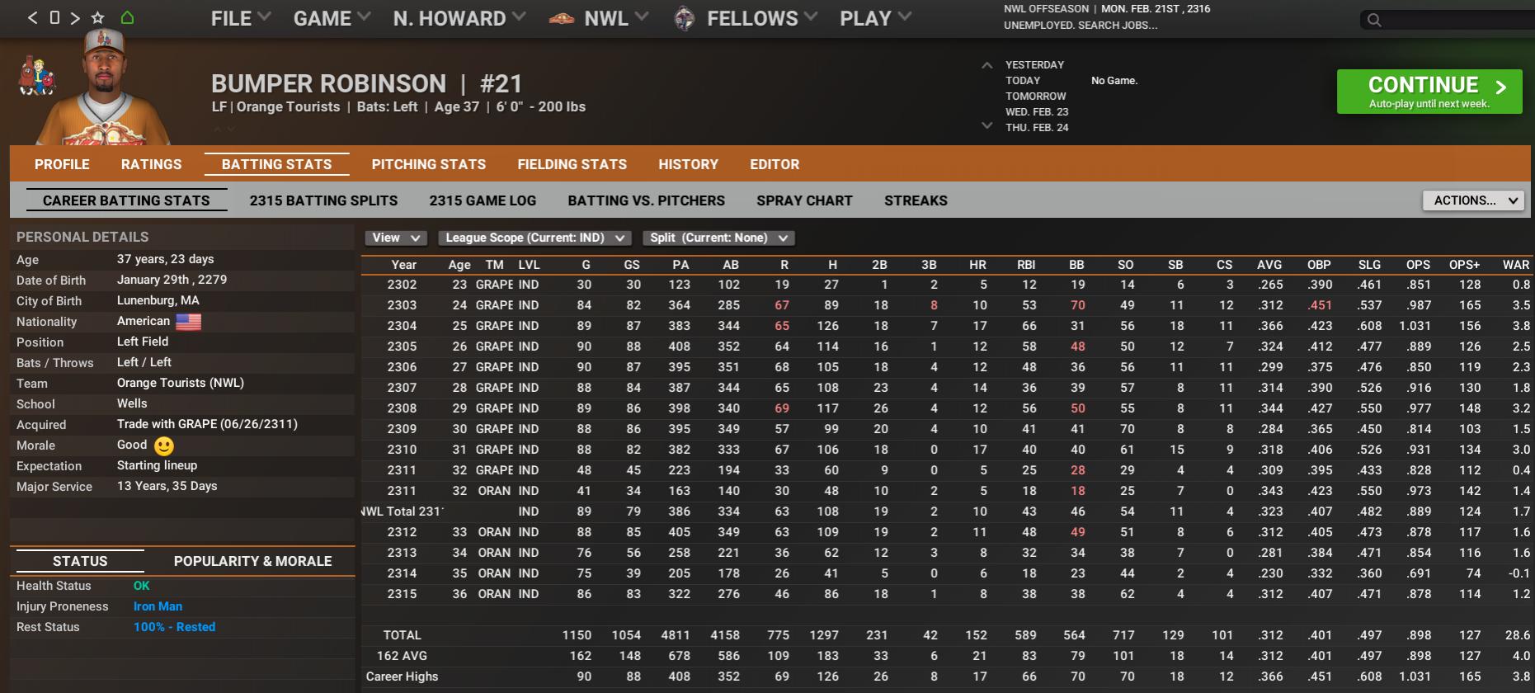Go forward using the right arrow icon
Screen dimensions: 1535x693
[x=75, y=18]
